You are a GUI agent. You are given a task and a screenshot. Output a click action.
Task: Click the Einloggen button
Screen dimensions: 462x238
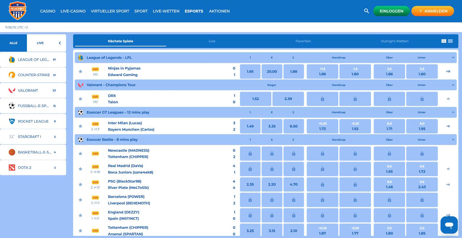[x=391, y=11]
